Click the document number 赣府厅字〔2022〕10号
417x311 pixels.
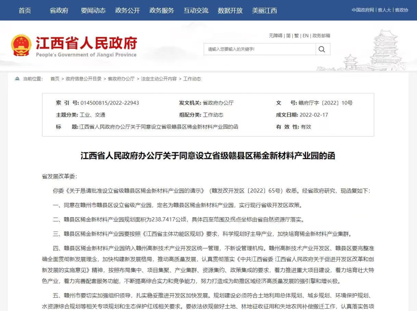[x=325, y=103]
